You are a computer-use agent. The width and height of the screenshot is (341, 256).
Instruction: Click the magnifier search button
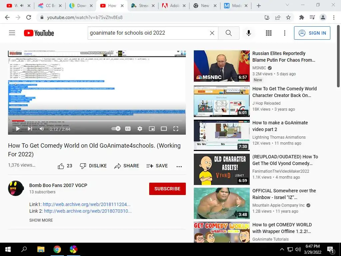click(x=228, y=33)
